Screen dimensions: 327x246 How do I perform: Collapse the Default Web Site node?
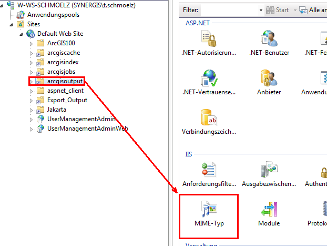[x=21, y=34]
